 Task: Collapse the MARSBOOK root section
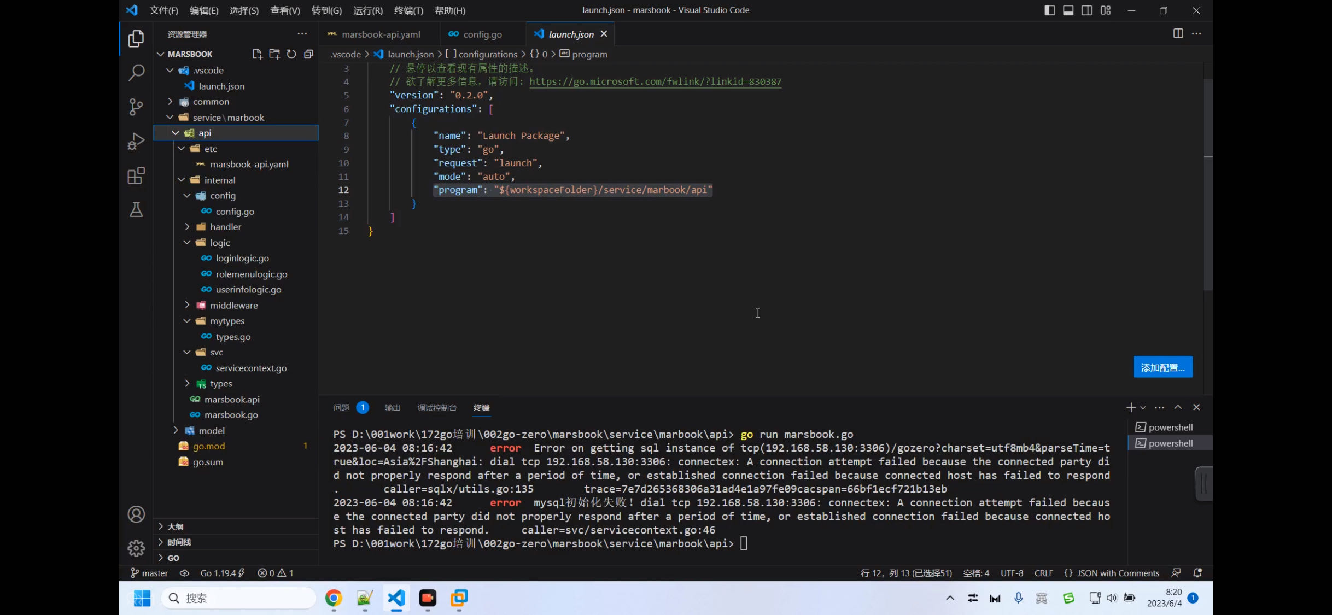161,54
